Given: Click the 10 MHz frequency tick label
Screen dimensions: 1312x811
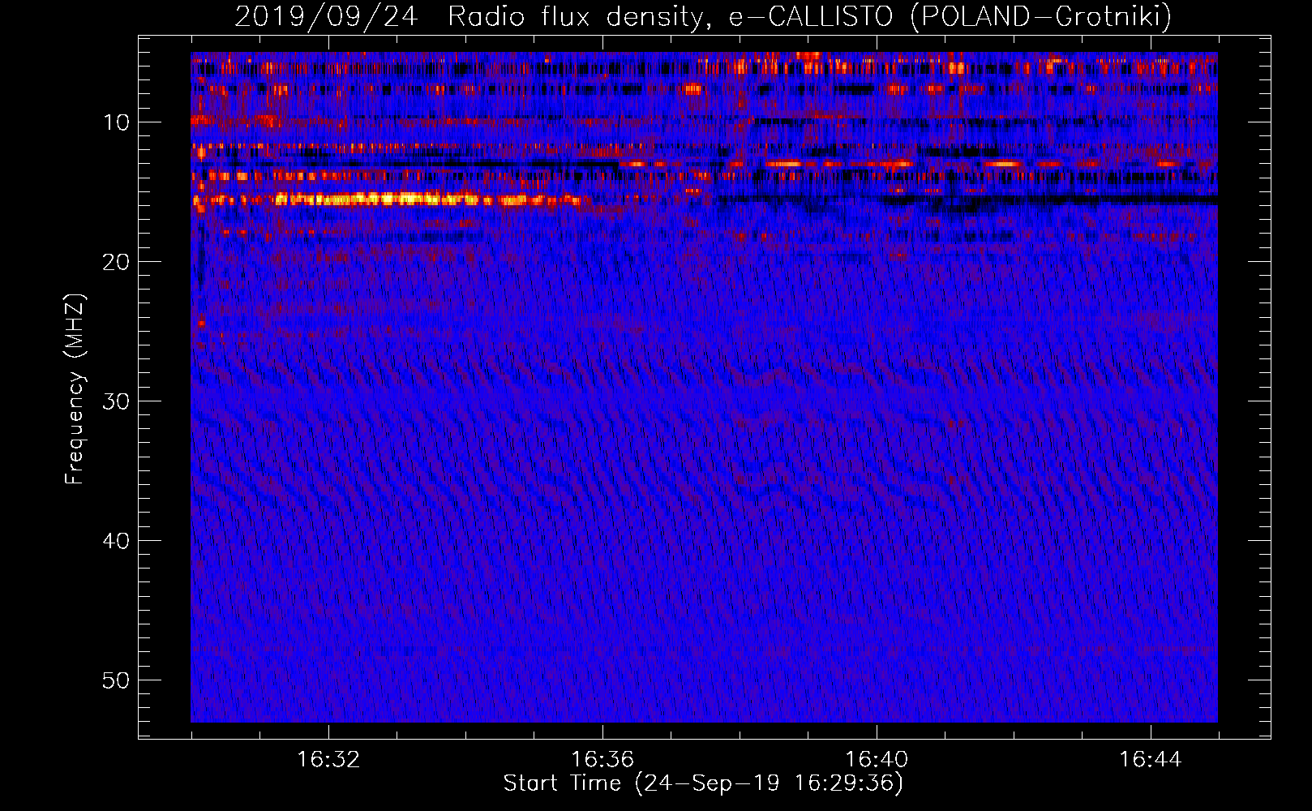Looking at the screenshot, I should [x=117, y=122].
